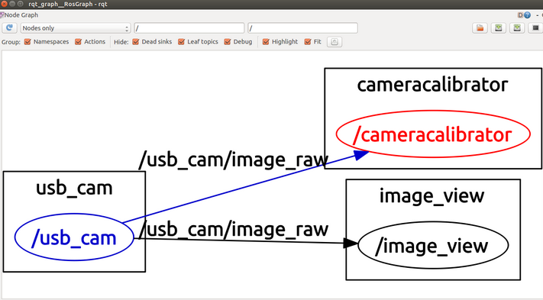The width and height of the screenshot is (543, 300).
Task: Select the /image_view node ellipse
Action: pos(433,245)
